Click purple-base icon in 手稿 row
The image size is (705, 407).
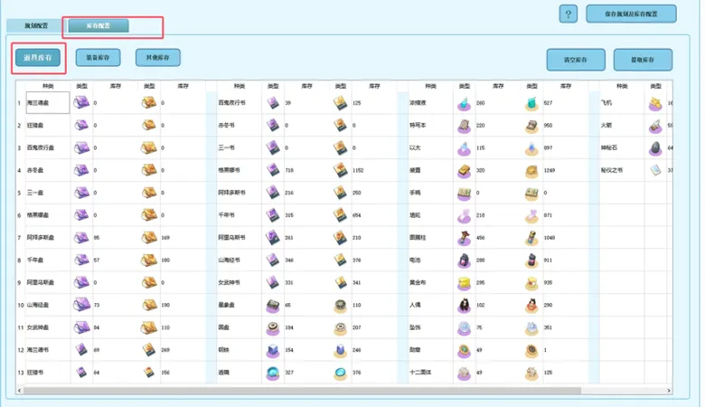tap(464, 194)
